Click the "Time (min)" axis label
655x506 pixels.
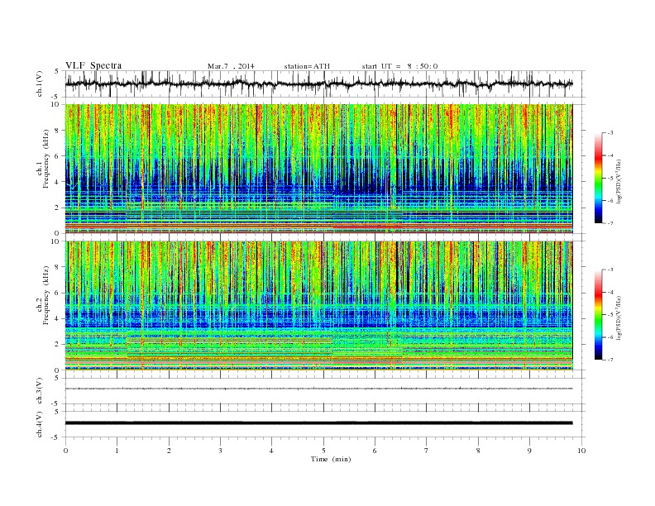[331, 459]
